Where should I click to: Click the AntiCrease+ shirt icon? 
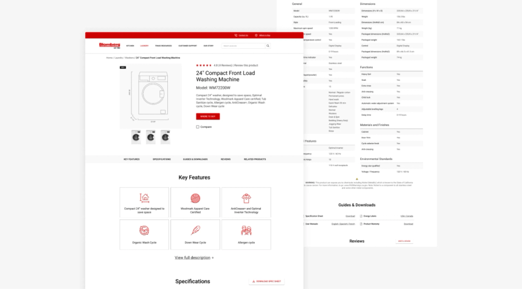click(246, 198)
